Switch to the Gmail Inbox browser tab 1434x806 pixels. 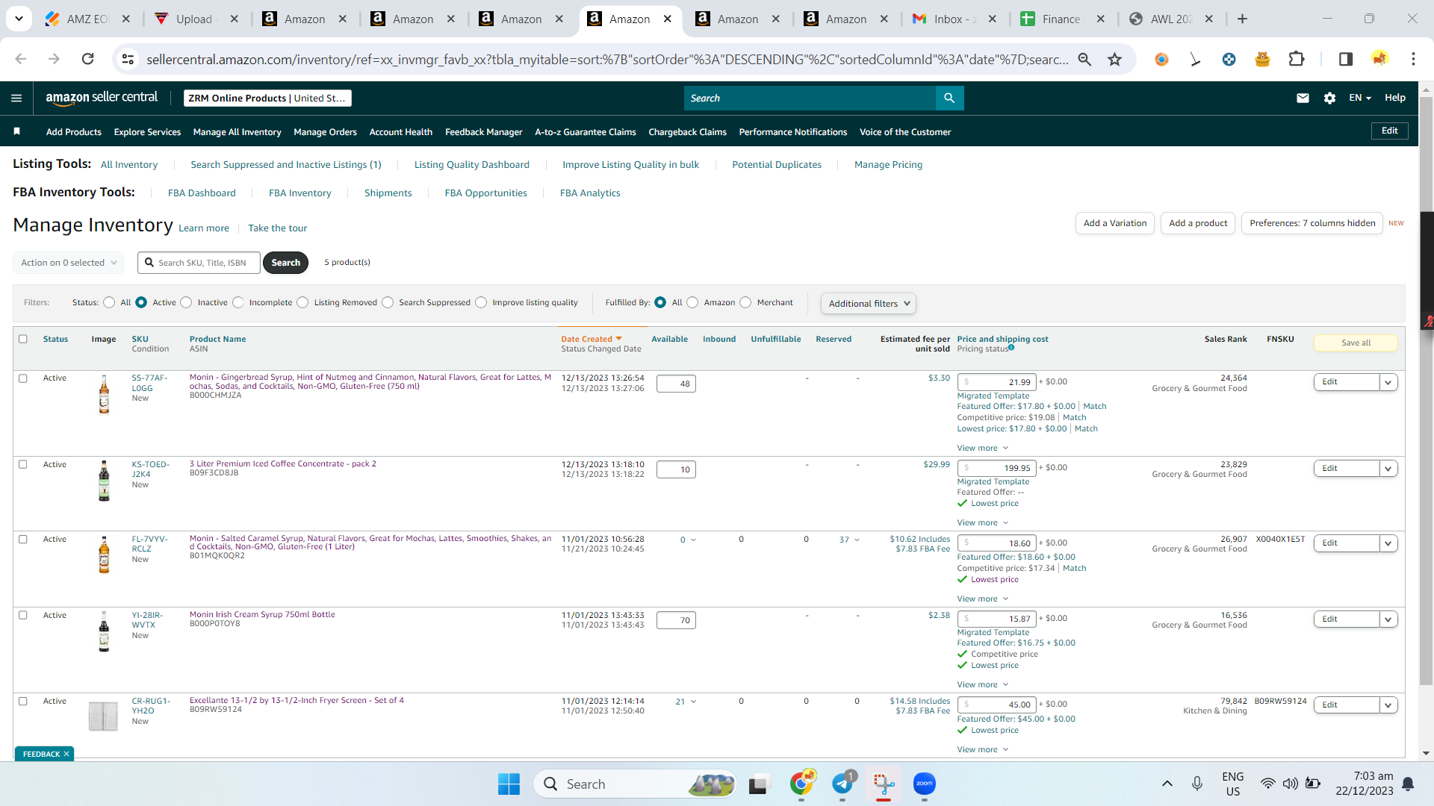tap(955, 19)
